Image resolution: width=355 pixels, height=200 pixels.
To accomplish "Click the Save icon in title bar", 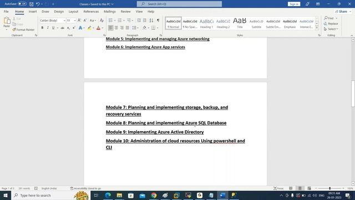I will 32,4.
